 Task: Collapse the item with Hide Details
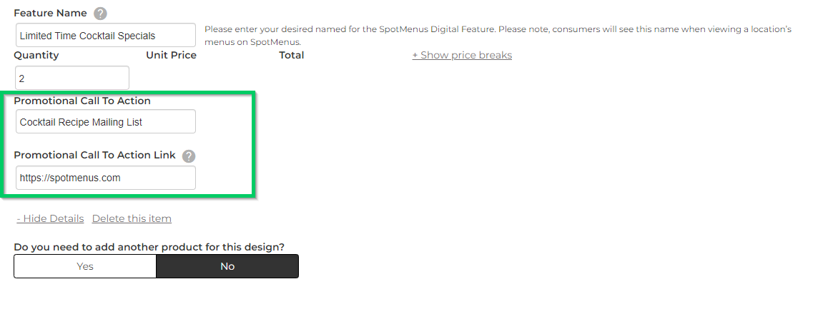pyautogui.click(x=50, y=218)
